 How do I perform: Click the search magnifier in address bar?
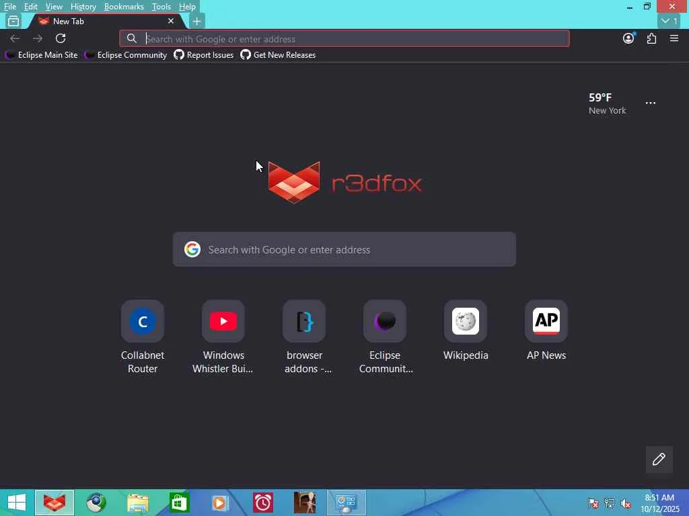131,38
